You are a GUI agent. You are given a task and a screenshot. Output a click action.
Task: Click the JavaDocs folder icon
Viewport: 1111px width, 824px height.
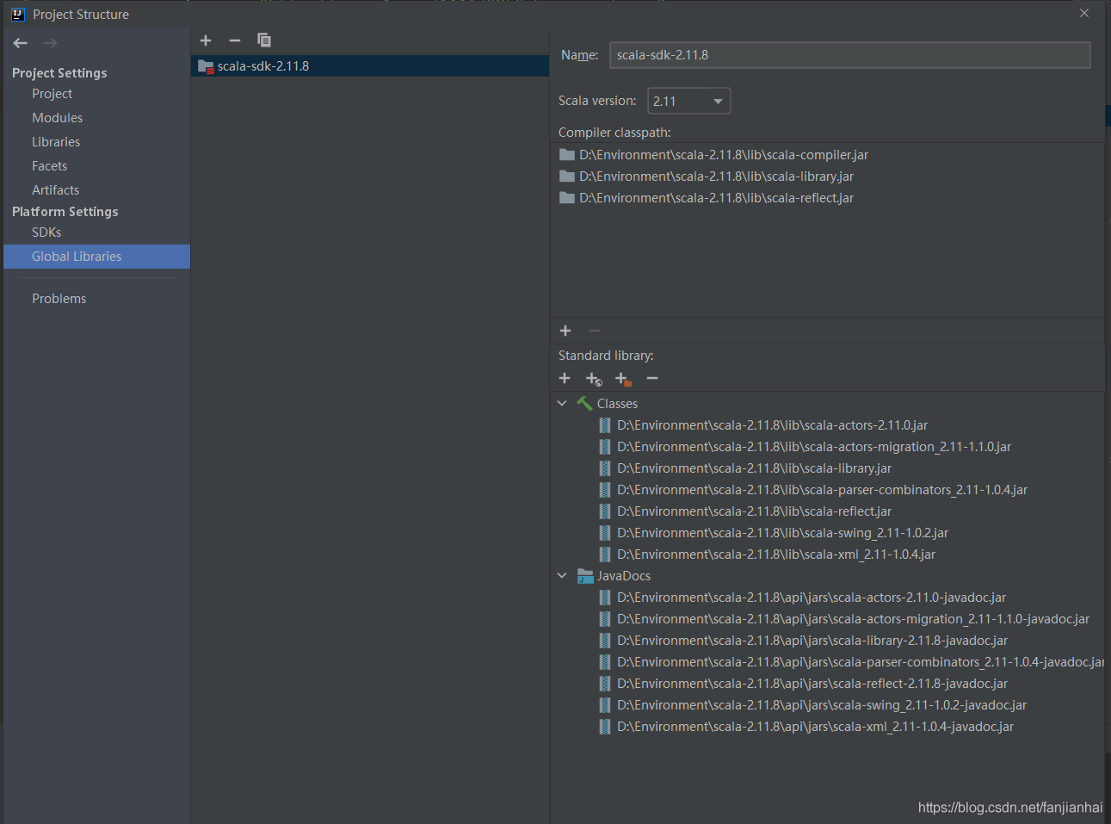tap(585, 575)
